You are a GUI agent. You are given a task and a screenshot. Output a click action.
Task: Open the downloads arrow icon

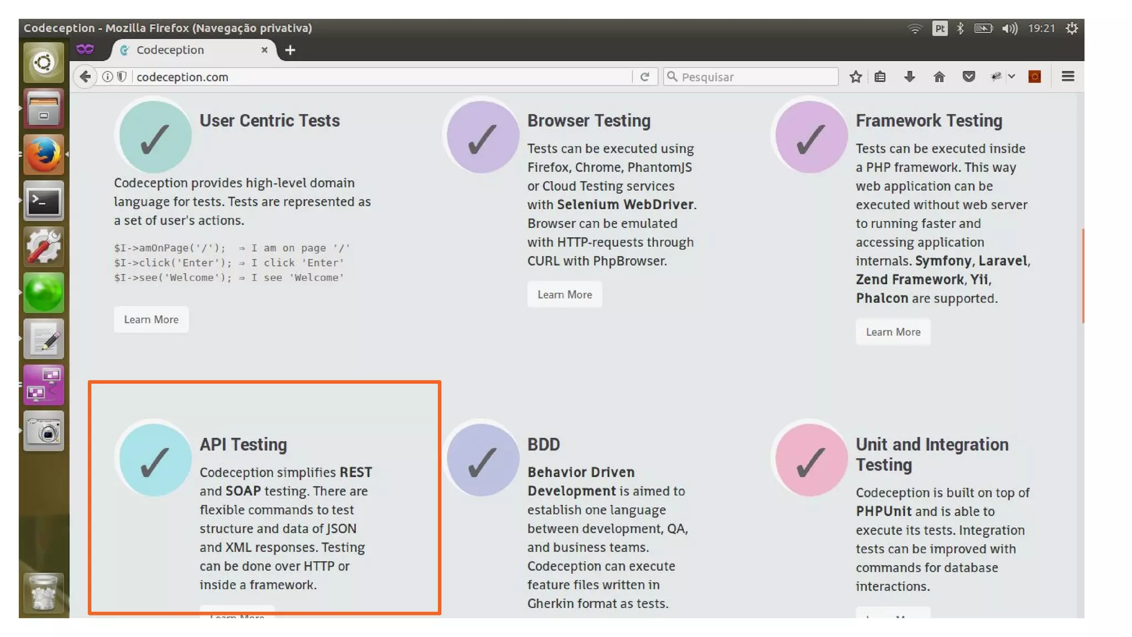click(909, 77)
